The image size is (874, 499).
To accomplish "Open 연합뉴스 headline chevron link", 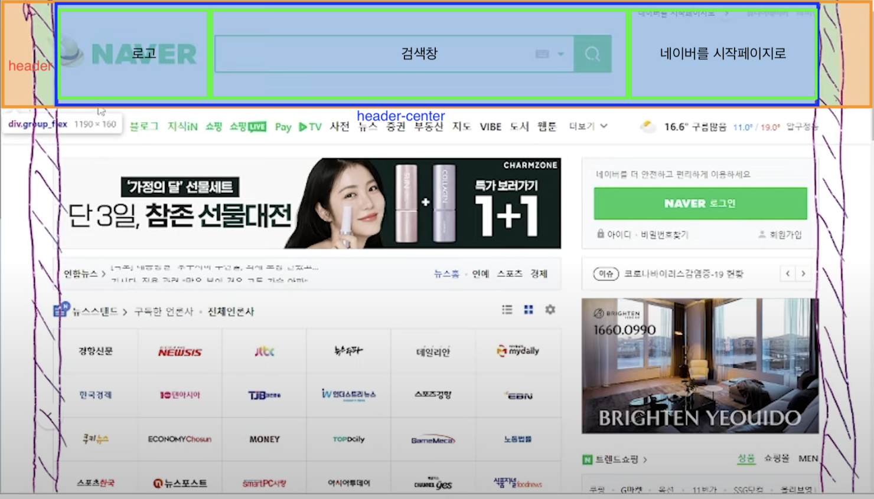I will click(85, 274).
